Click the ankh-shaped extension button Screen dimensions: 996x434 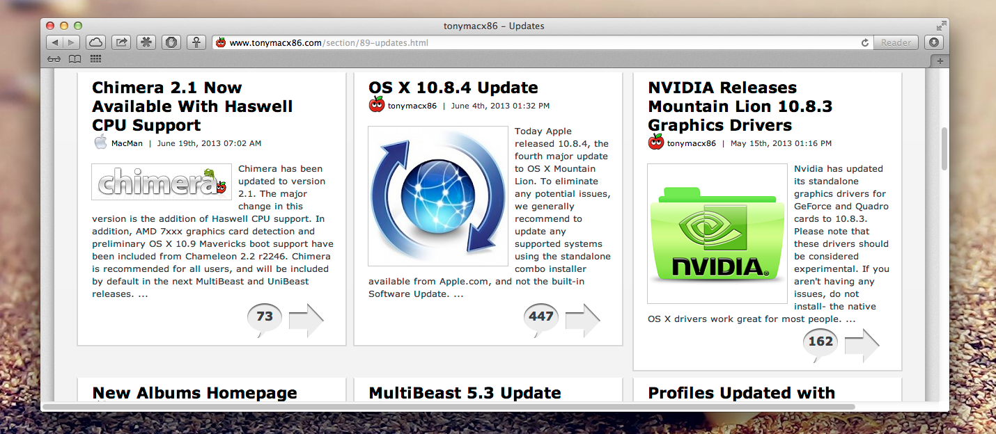tap(196, 42)
